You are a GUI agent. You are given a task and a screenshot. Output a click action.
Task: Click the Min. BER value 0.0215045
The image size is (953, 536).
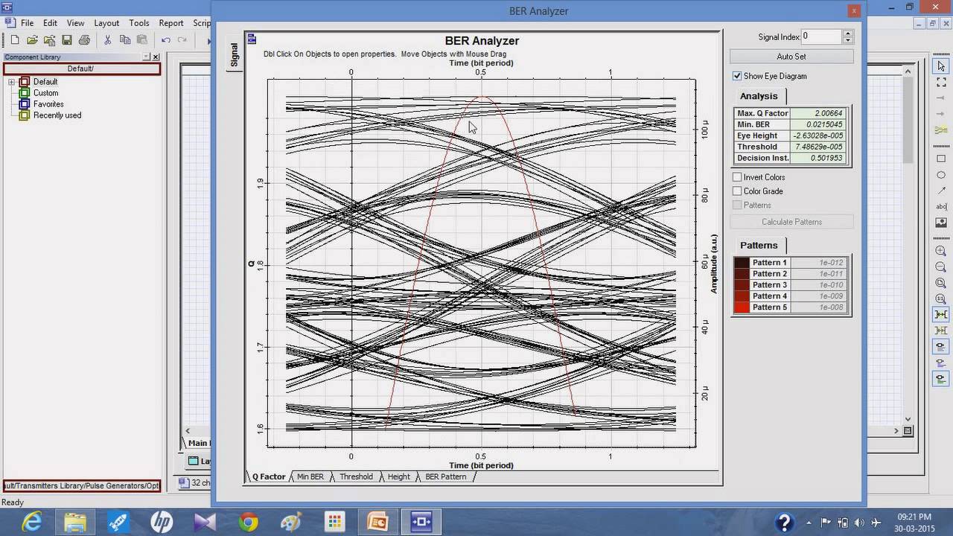click(x=819, y=124)
